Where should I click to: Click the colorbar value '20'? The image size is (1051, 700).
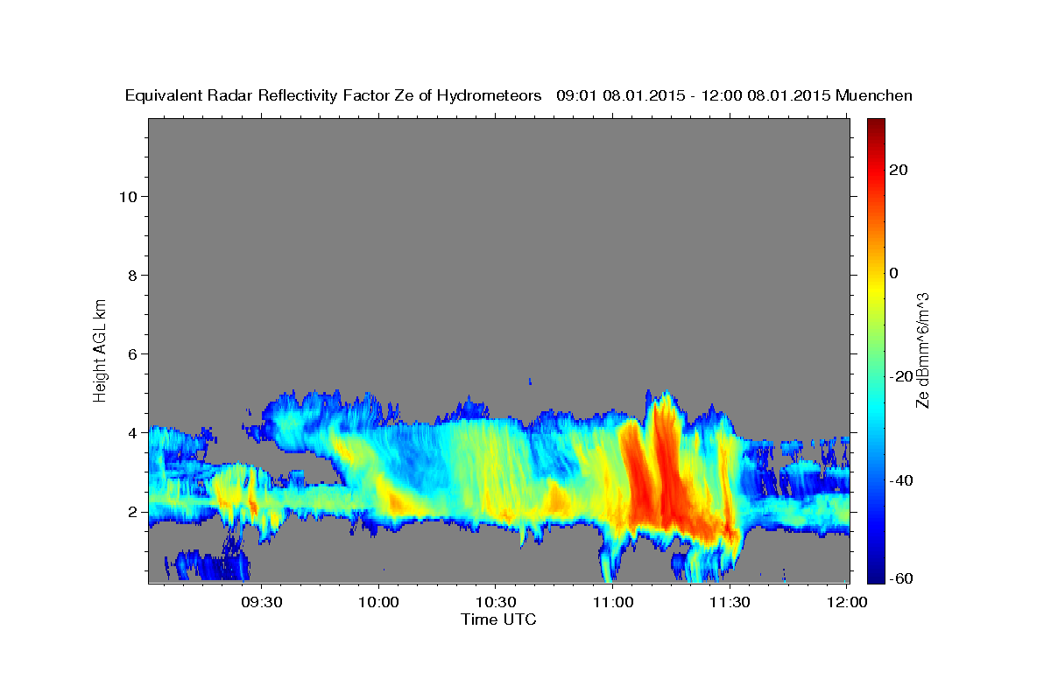pyautogui.click(x=897, y=170)
